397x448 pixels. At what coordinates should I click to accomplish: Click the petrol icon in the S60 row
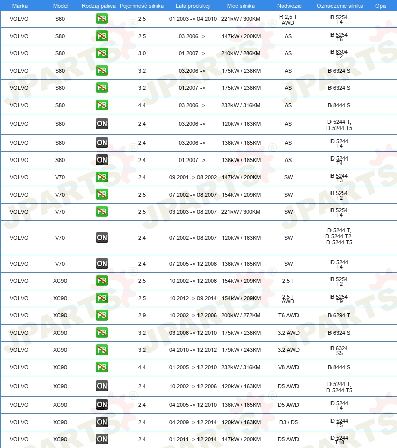102,19
